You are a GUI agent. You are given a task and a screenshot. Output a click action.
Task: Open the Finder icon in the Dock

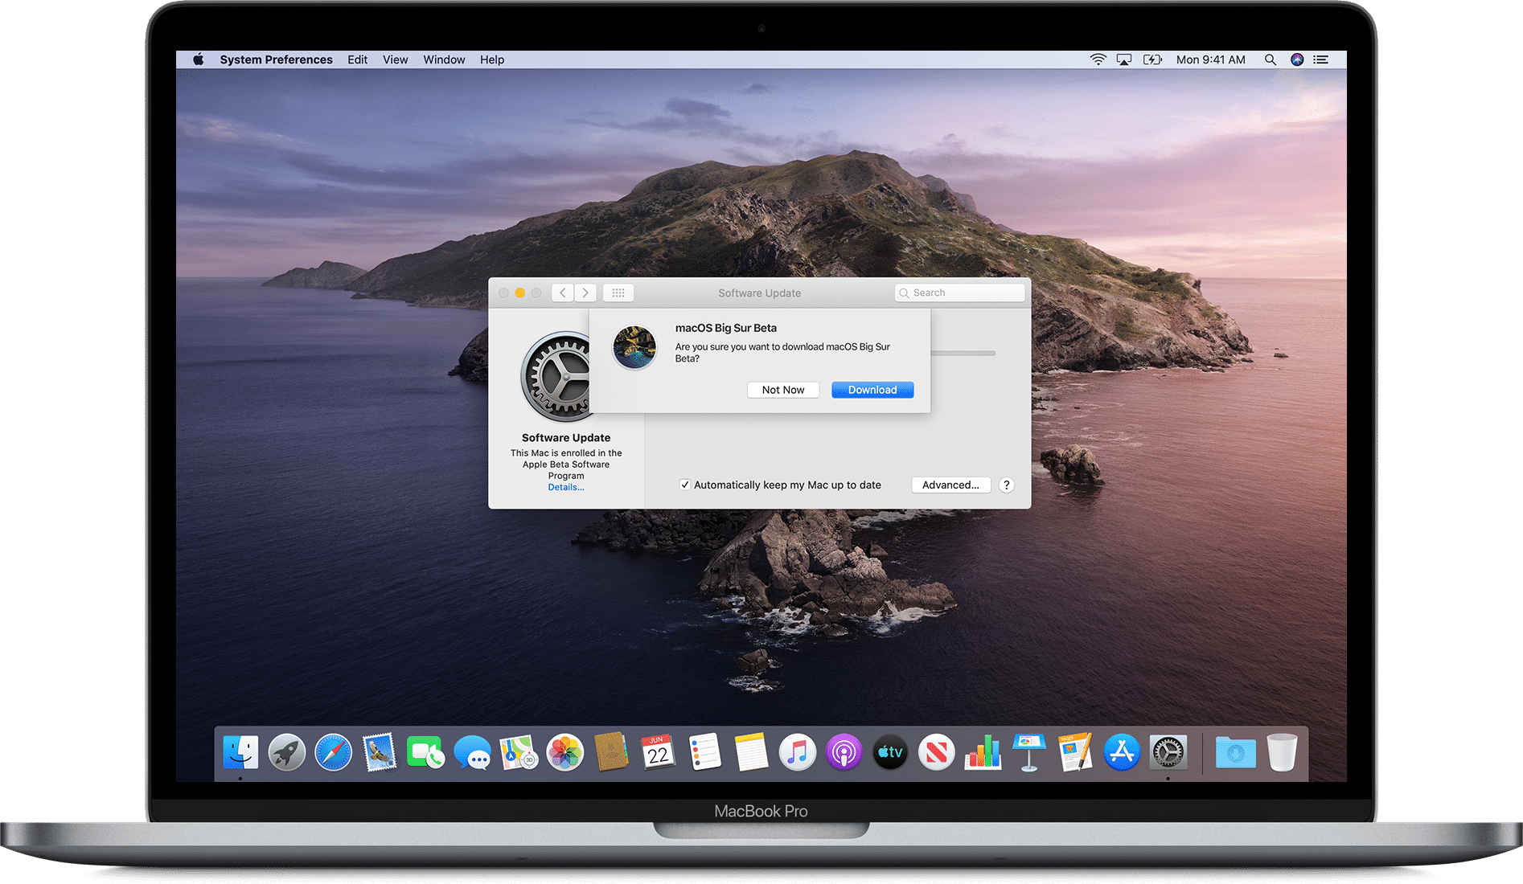[x=240, y=753]
